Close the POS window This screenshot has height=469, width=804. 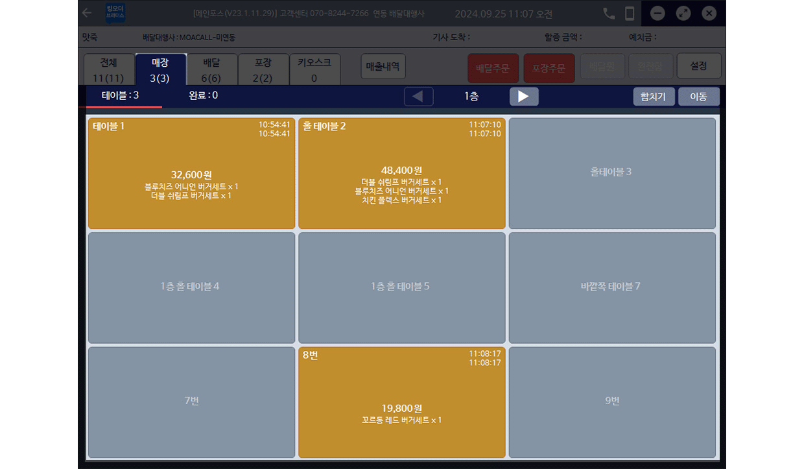point(709,13)
